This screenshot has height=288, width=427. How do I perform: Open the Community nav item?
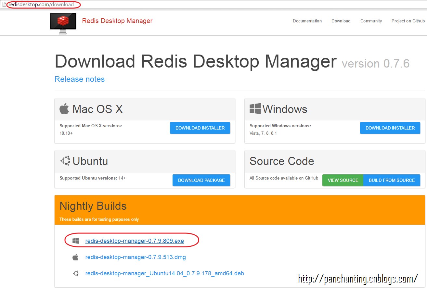371,21
